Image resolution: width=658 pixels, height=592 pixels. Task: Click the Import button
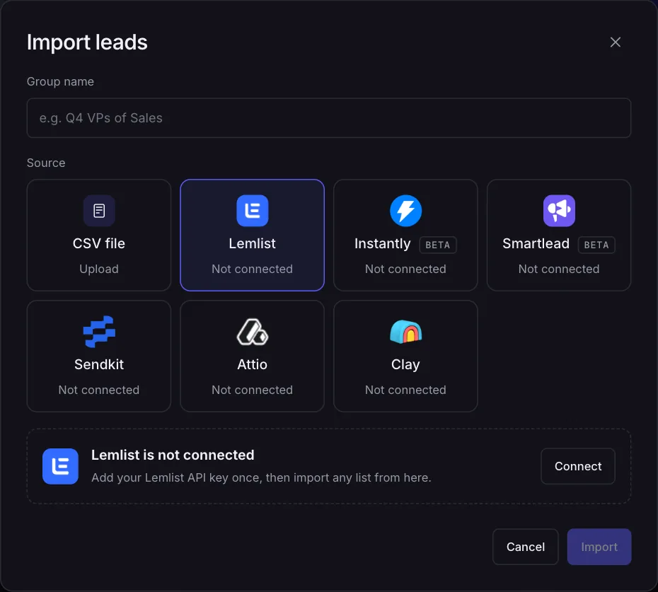click(599, 547)
